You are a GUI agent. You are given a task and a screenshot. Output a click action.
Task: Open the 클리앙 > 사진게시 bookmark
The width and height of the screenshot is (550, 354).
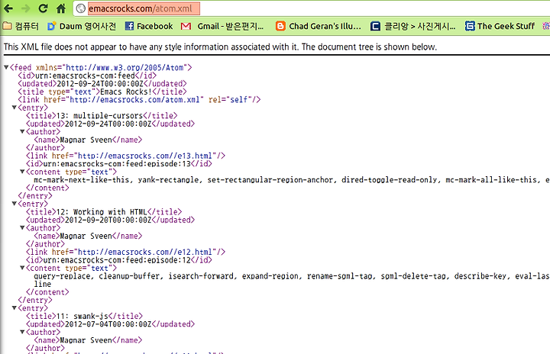(413, 26)
